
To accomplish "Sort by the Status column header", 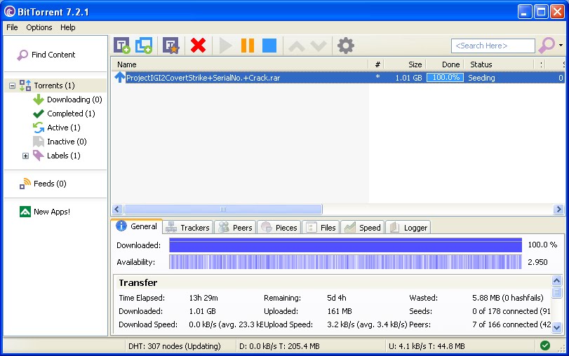I will pos(499,64).
